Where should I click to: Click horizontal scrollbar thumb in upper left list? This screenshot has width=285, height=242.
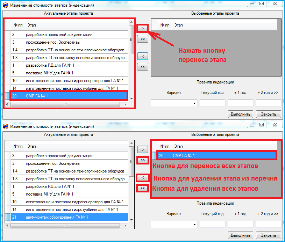pyautogui.click(x=65, y=104)
